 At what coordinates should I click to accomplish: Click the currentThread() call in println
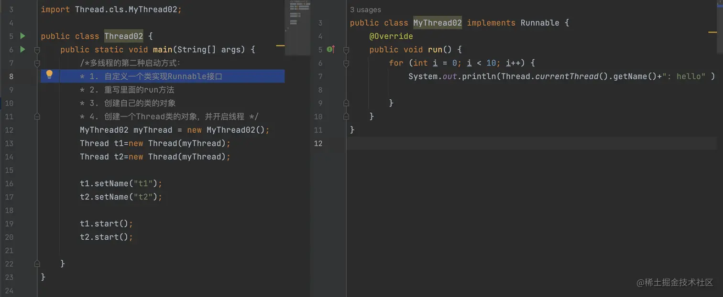point(572,76)
